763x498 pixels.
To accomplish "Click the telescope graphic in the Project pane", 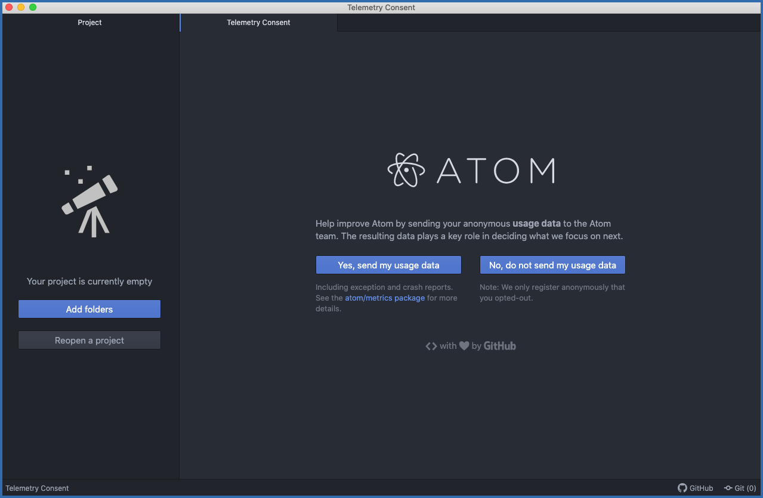I will coord(89,201).
